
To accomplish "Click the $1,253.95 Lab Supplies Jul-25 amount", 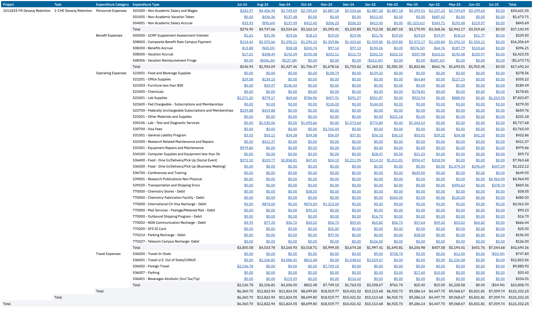I will click(497, 98).
